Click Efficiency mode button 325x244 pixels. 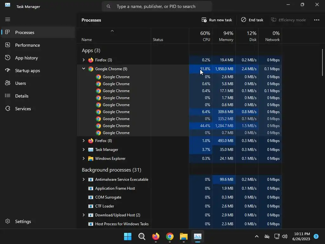(x=288, y=20)
